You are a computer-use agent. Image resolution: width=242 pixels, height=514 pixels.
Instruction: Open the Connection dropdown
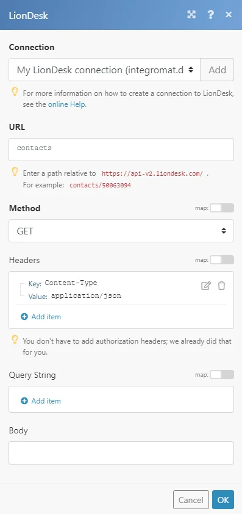[x=105, y=70]
